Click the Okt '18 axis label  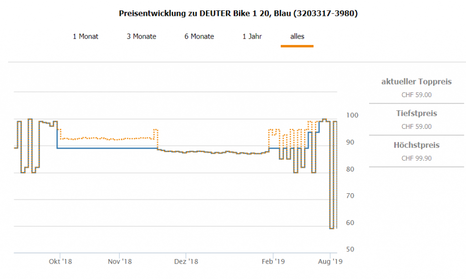coord(61,261)
